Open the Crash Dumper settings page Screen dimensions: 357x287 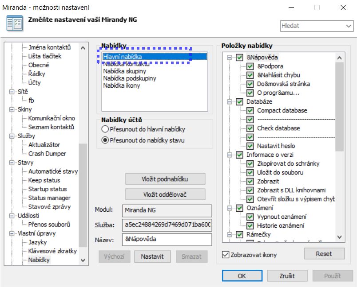tap(47, 154)
